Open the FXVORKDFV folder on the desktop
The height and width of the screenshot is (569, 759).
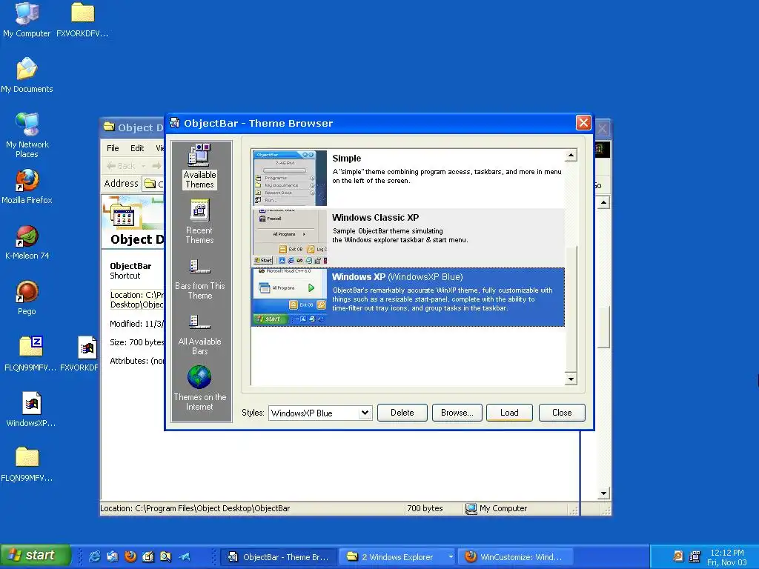click(82, 20)
